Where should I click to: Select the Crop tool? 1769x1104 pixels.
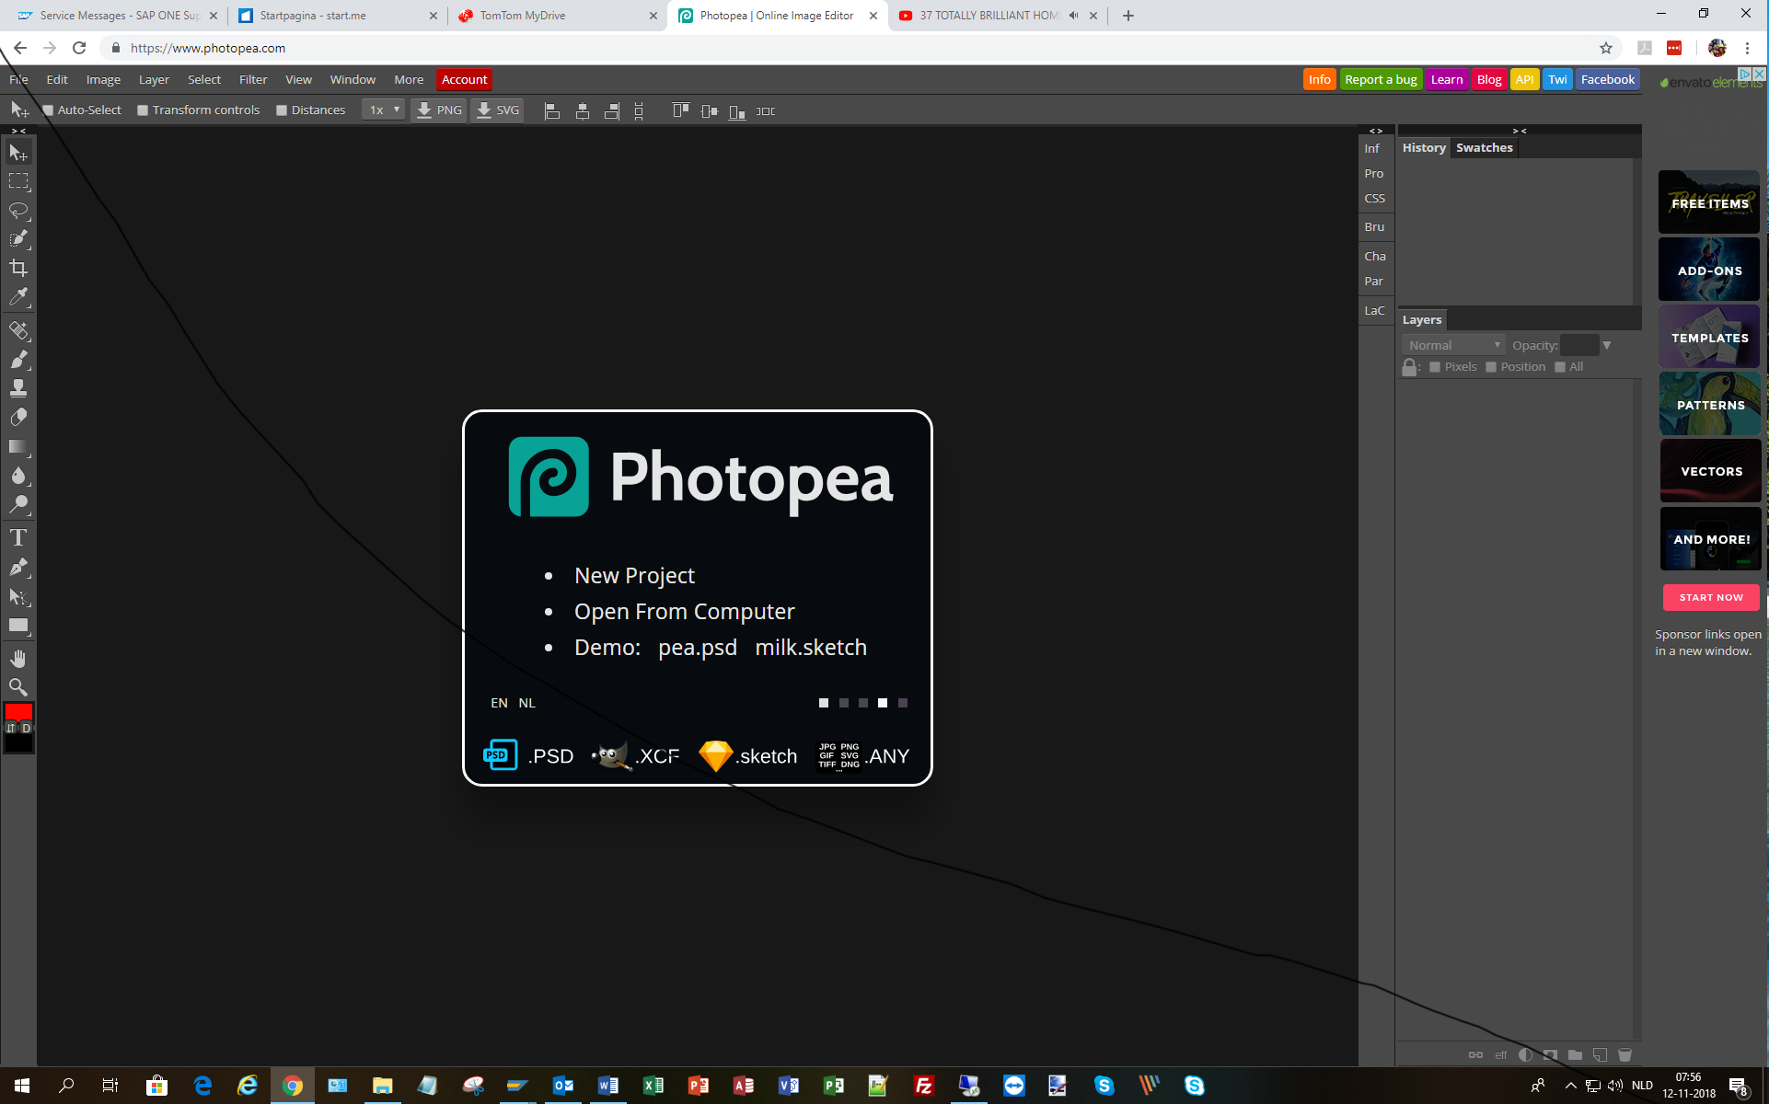pos(18,268)
